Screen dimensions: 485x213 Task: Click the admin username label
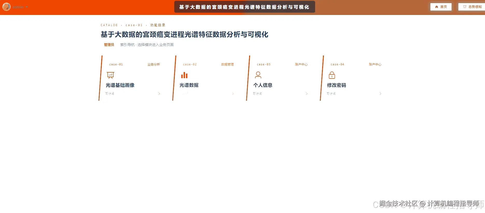pyautogui.click(x=18, y=7)
